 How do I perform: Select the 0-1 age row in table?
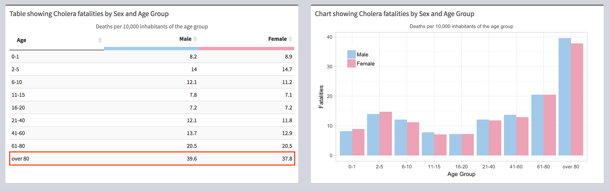[x=152, y=57]
